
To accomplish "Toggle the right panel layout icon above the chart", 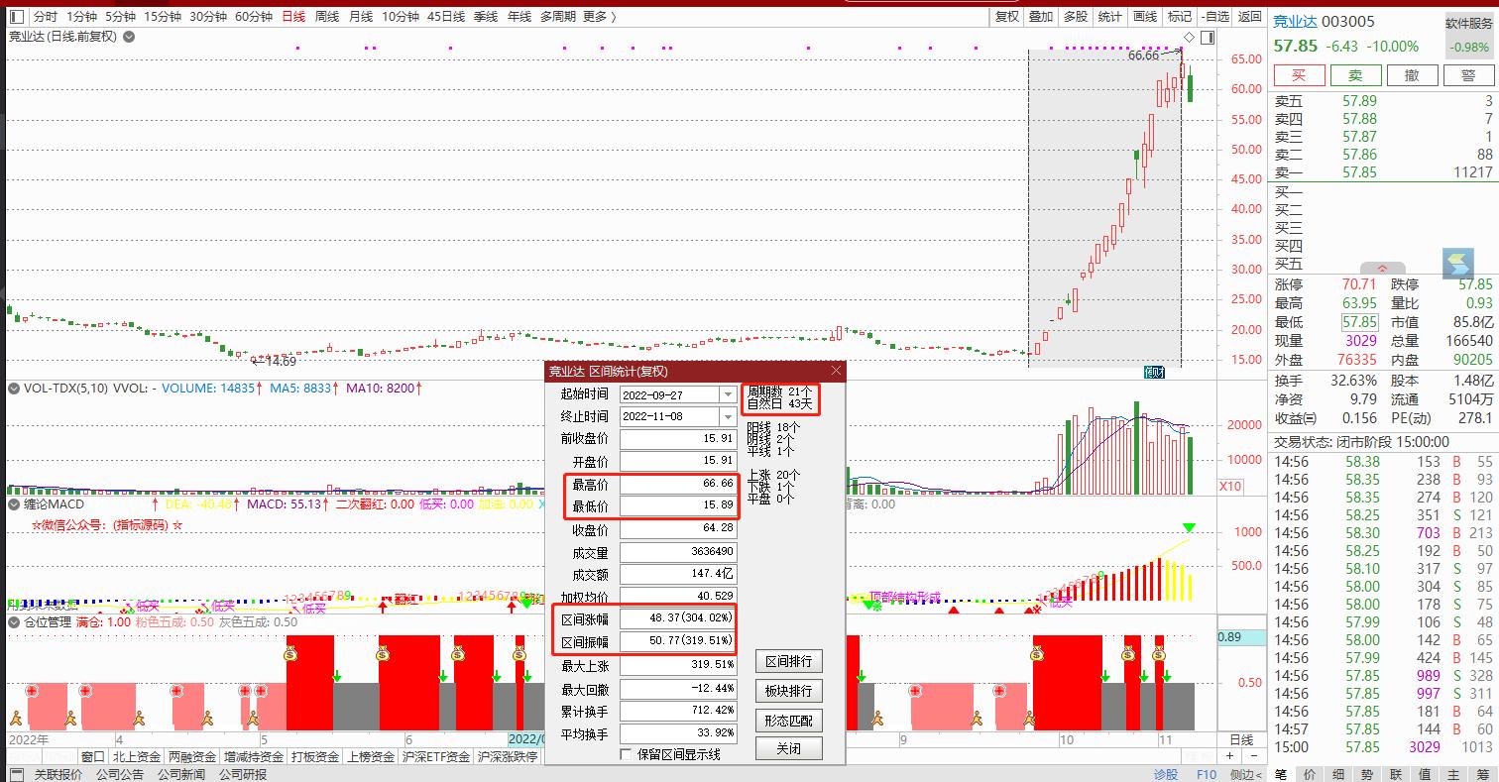I will [x=1207, y=38].
